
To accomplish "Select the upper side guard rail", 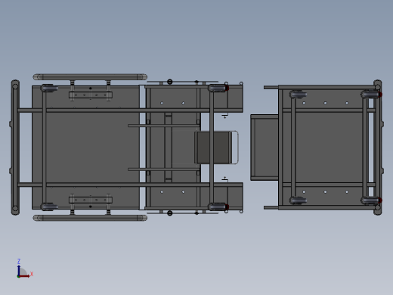I will click(90, 77).
